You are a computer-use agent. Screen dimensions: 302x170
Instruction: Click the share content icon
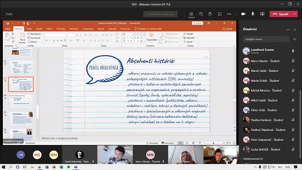262,14
